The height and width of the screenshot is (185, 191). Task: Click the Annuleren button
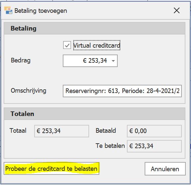pos(165,169)
